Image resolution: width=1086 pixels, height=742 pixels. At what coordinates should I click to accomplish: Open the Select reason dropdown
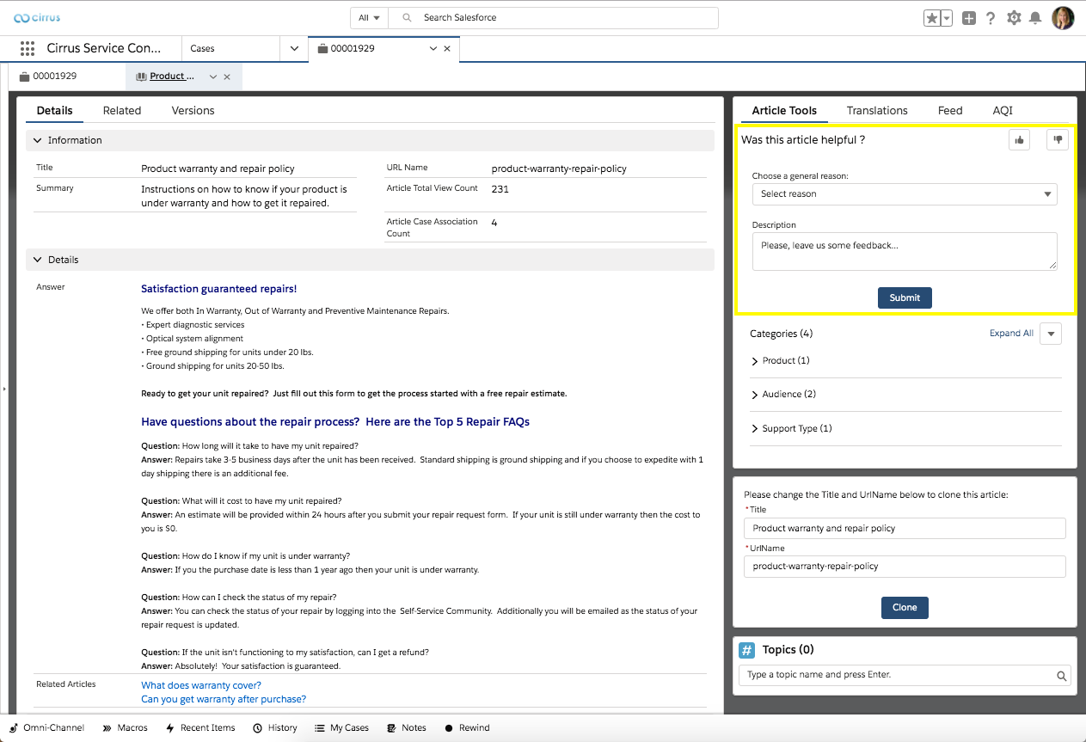point(905,193)
